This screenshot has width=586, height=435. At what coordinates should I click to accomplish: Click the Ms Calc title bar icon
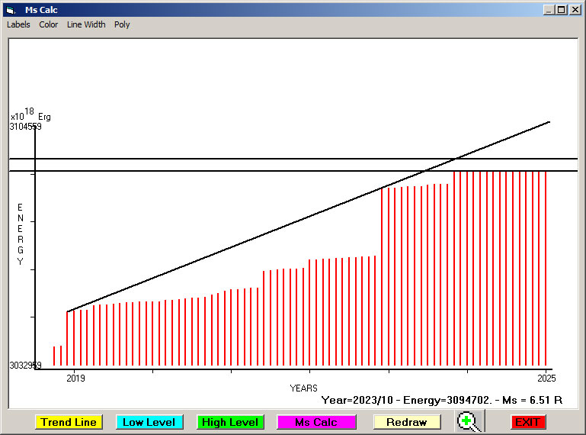point(10,10)
